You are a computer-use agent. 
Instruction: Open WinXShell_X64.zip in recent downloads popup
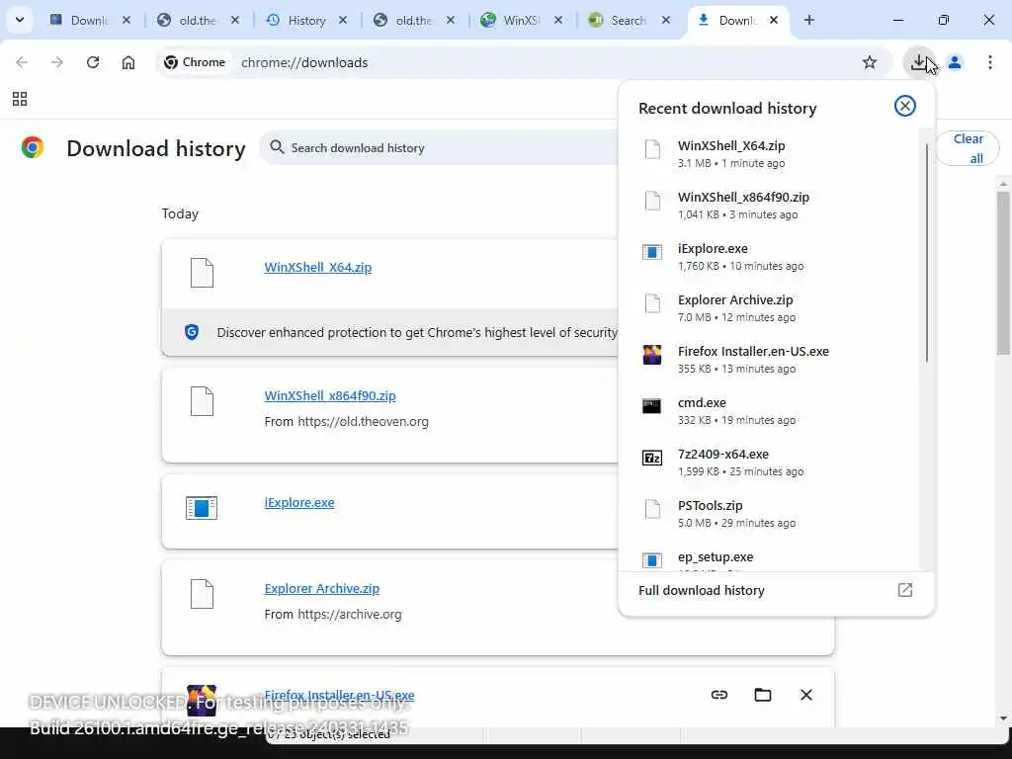pos(768,153)
